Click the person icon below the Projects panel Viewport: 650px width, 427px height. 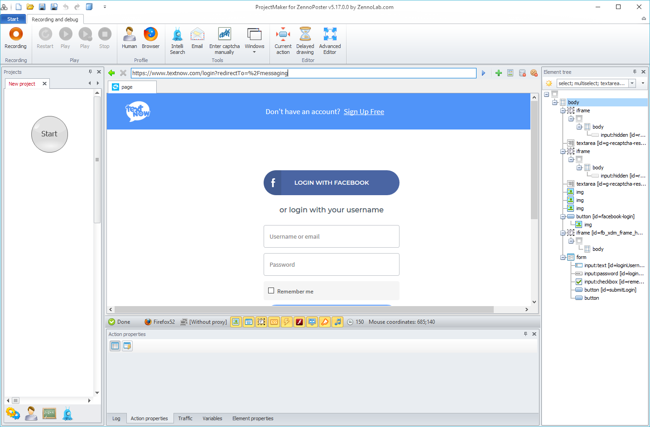click(31, 413)
